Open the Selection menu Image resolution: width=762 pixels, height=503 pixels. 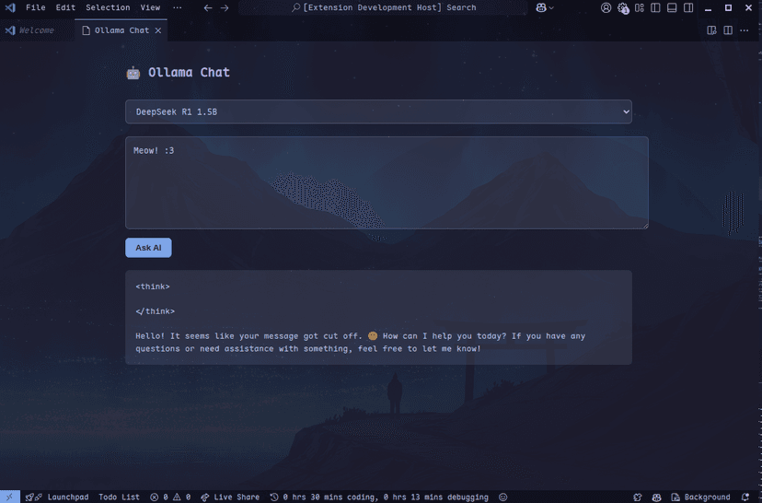coord(108,7)
